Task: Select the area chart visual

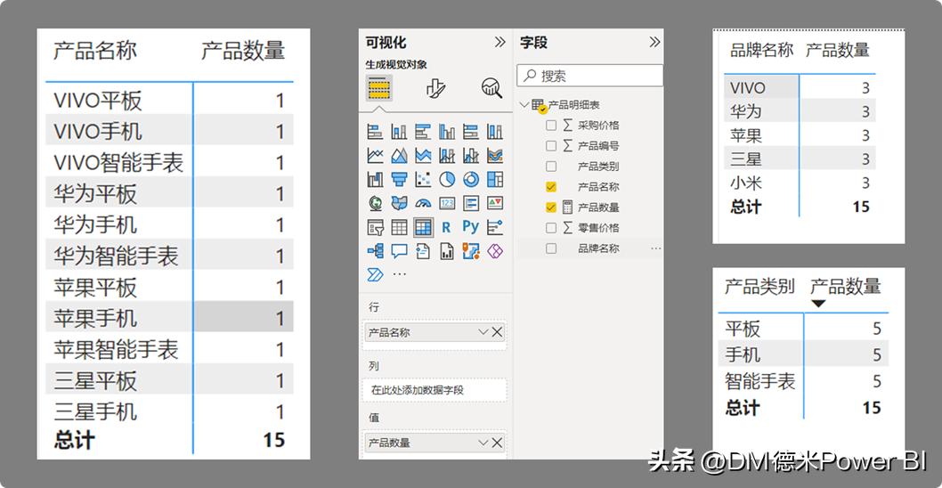Action: tap(399, 155)
